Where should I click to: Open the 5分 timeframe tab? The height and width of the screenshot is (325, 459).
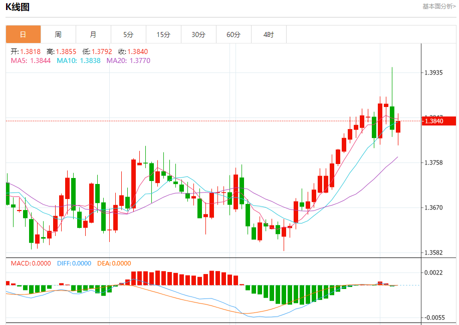[128, 34]
